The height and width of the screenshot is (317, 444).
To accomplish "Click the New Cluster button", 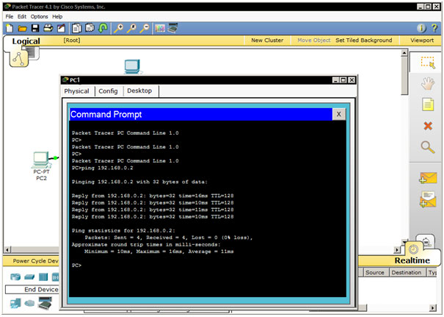I will pos(267,40).
